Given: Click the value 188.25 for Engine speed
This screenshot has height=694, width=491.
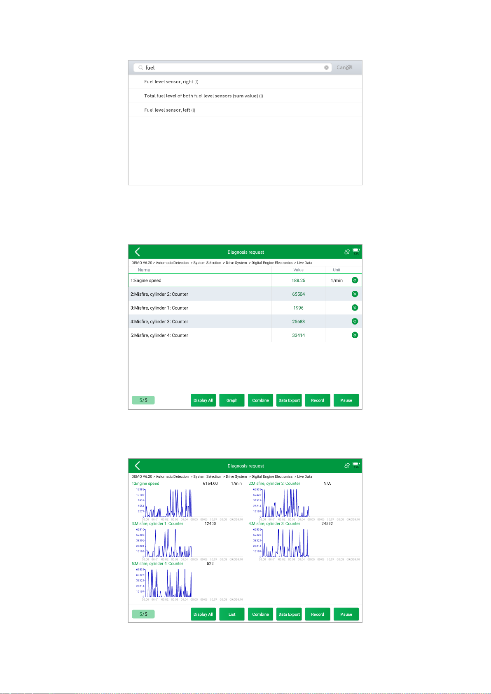Looking at the screenshot, I should coord(299,280).
